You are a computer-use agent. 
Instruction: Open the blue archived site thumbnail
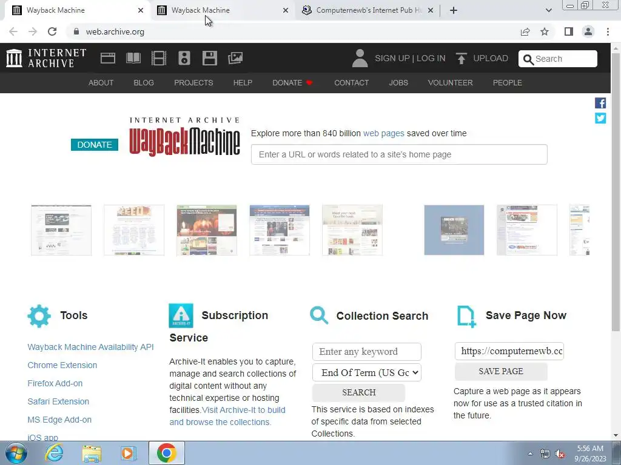click(x=454, y=230)
